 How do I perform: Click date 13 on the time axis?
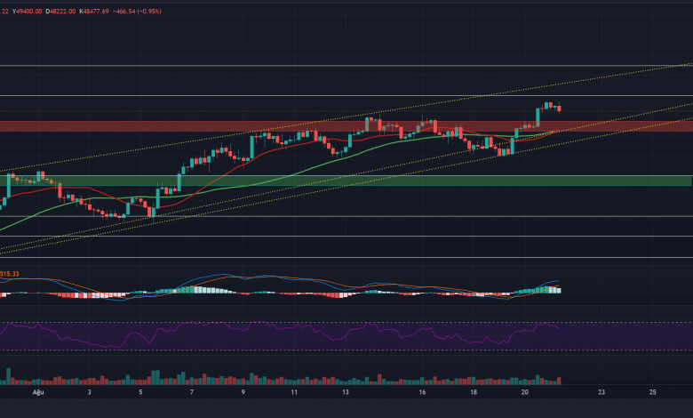[x=346, y=390]
